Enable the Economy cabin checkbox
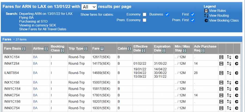This screenshot has height=112, width=245. coord(145,14)
